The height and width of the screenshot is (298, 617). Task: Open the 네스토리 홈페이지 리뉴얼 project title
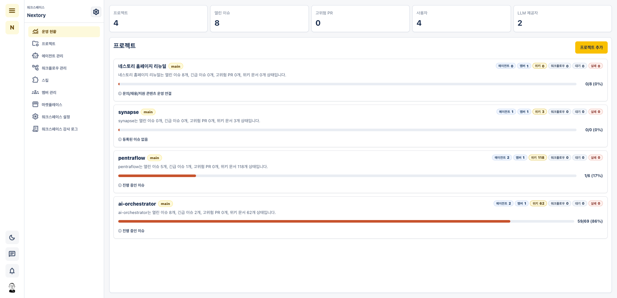(142, 66)
